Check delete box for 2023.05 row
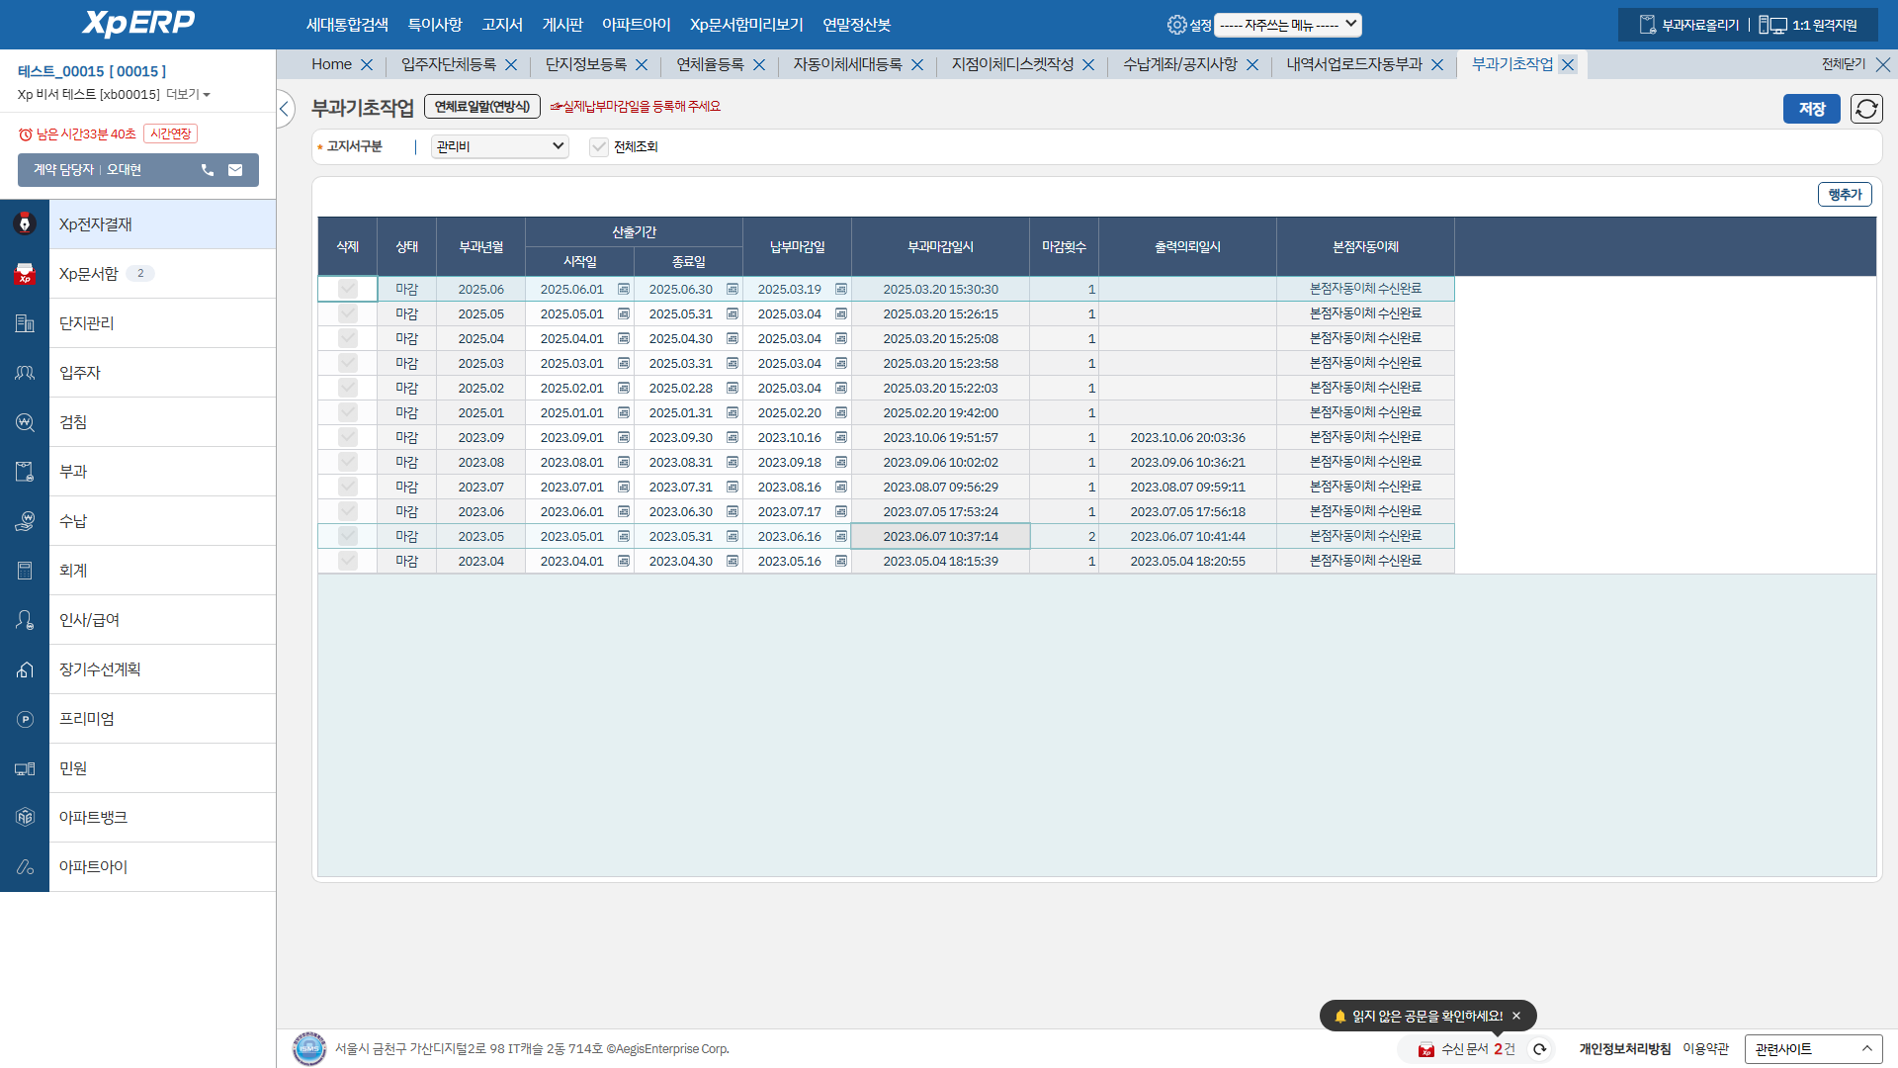Image resolution: width=1898 pixels, height=1068 pixels. click(347, 536)
